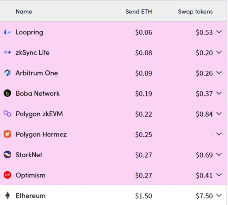
Task: Open the Optimism name link
Action: point(31,175)
